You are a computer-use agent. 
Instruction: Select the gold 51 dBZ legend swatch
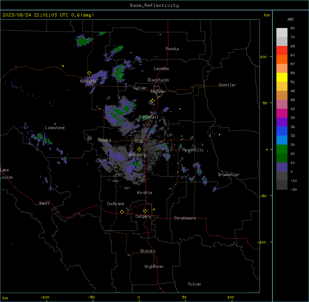(x=282, y=86)
